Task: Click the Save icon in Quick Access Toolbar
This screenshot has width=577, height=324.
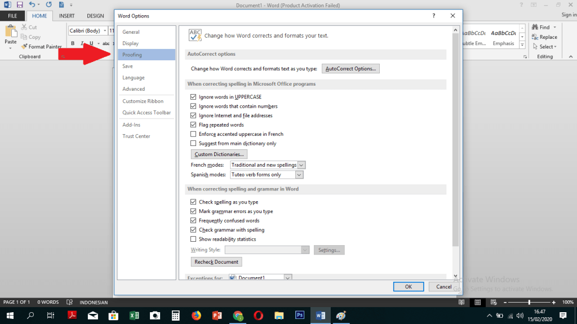Action: (x=19, y=5)
